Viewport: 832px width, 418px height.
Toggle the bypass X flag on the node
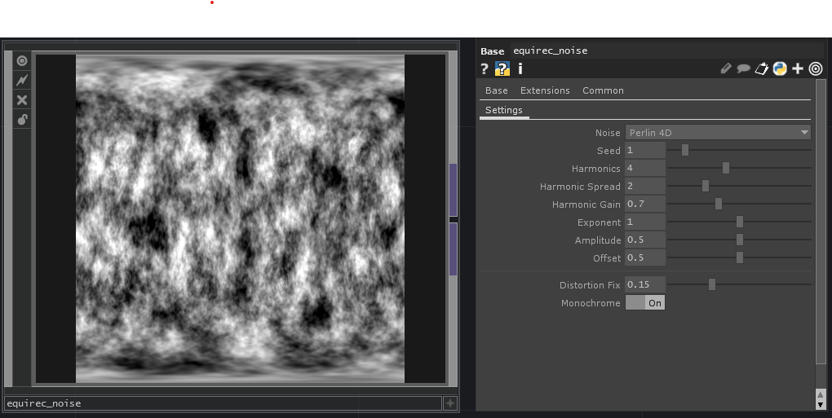pyautogui.click(x=22, y=99)
